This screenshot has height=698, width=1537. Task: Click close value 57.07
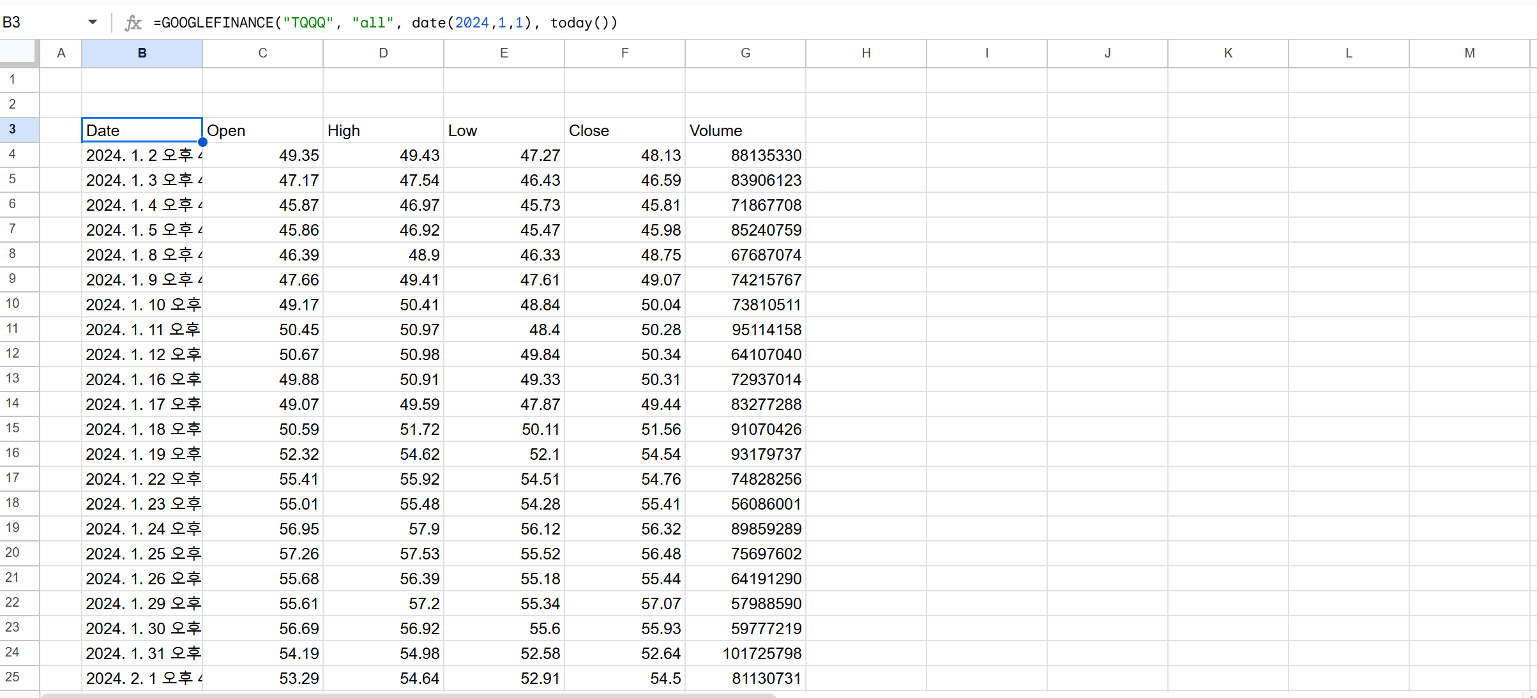click(x=625, y=603)
